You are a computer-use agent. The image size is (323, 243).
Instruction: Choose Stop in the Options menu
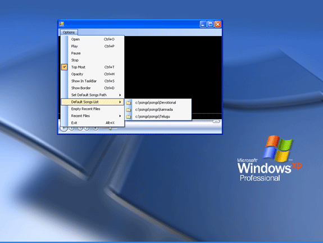point(93,60)
